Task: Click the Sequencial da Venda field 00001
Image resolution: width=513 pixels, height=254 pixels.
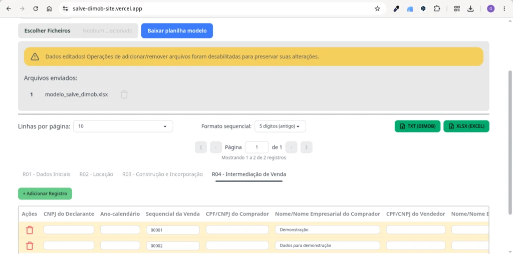Action: tap(173, 230)
